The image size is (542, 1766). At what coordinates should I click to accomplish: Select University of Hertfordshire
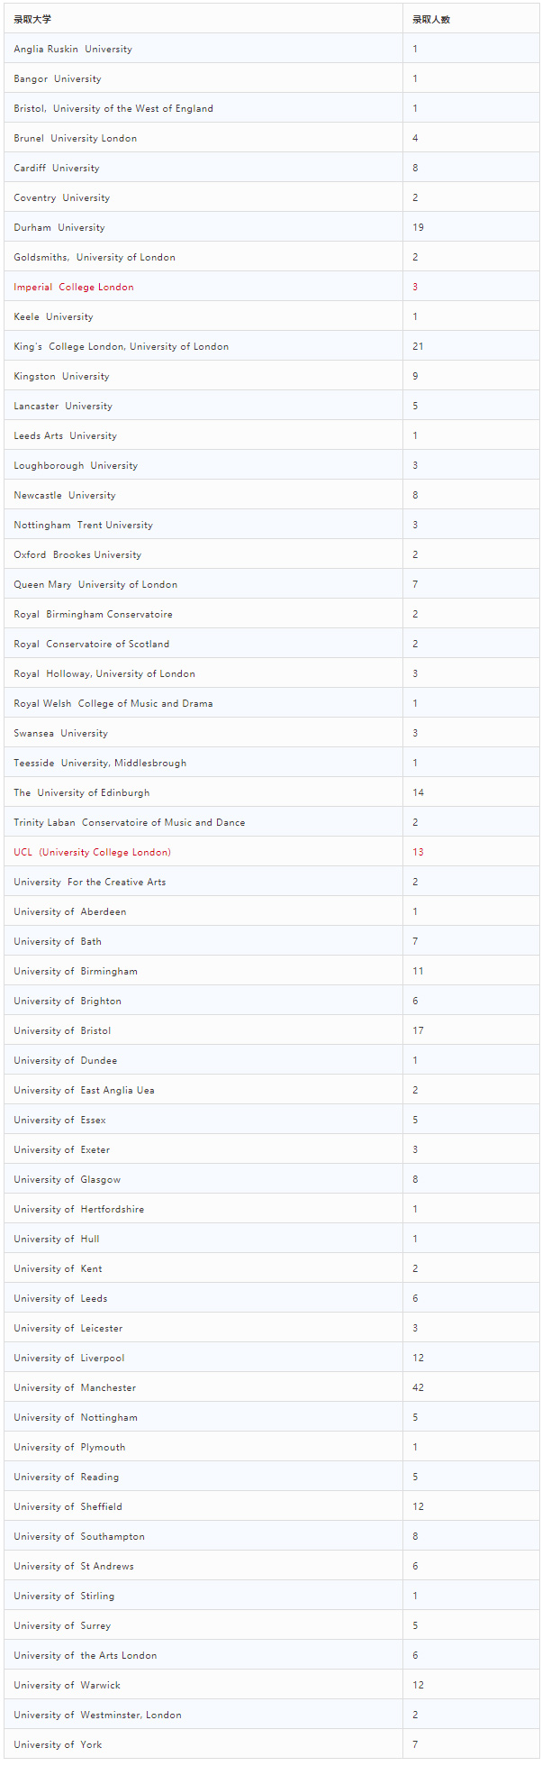(78, 1209)
